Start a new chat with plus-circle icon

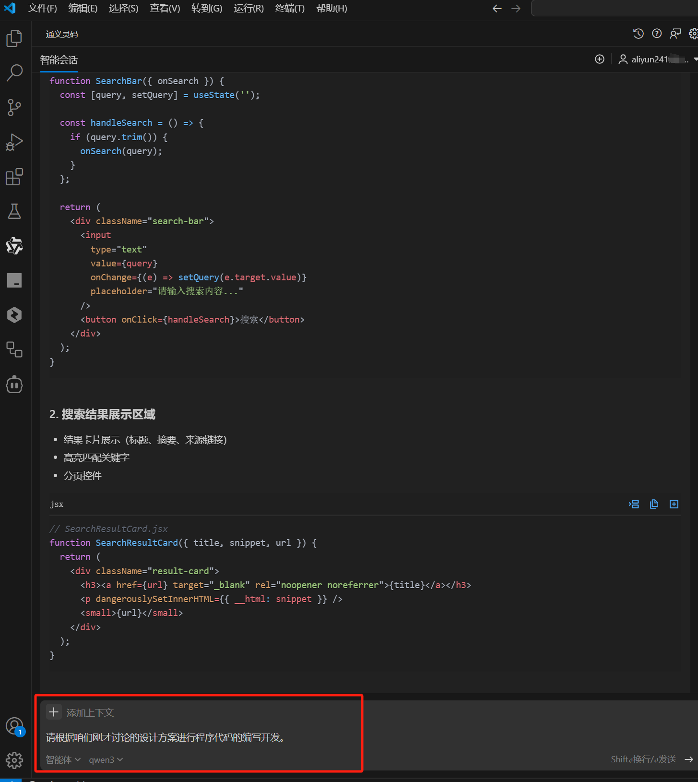point(600,59)
